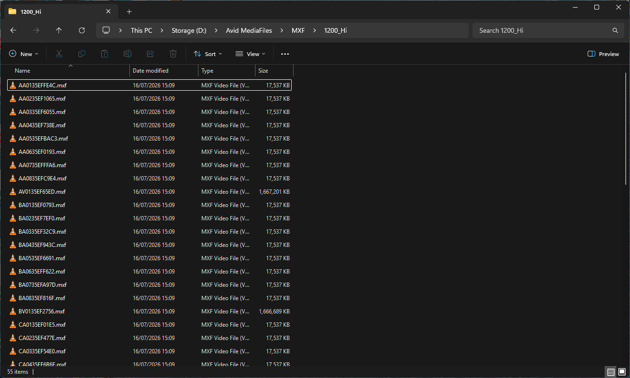The width and height of the screenshot is (630, 378).
Task: Select file CA0235EF477E.mxf
Action: (x=149, y=338)
